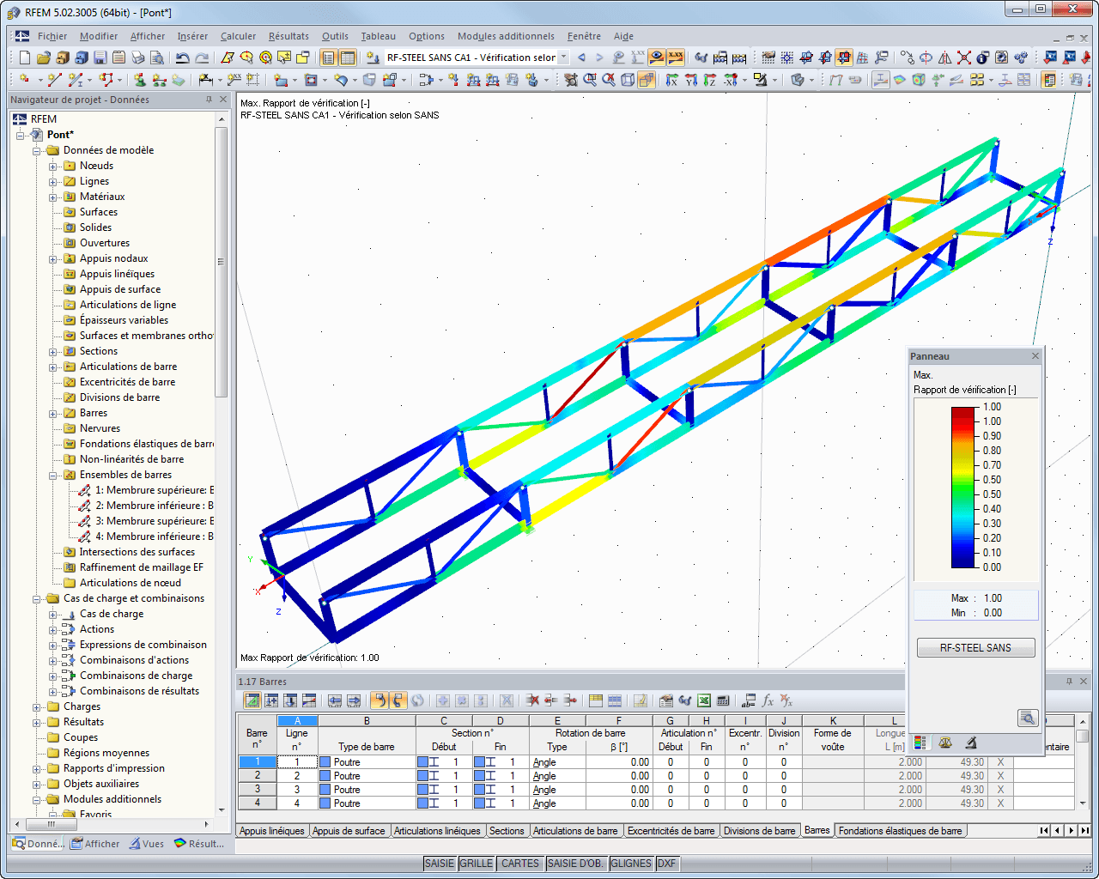Open the Fichier menu
The height and width of the screenshot is (879, 1099).
(52, 36)
